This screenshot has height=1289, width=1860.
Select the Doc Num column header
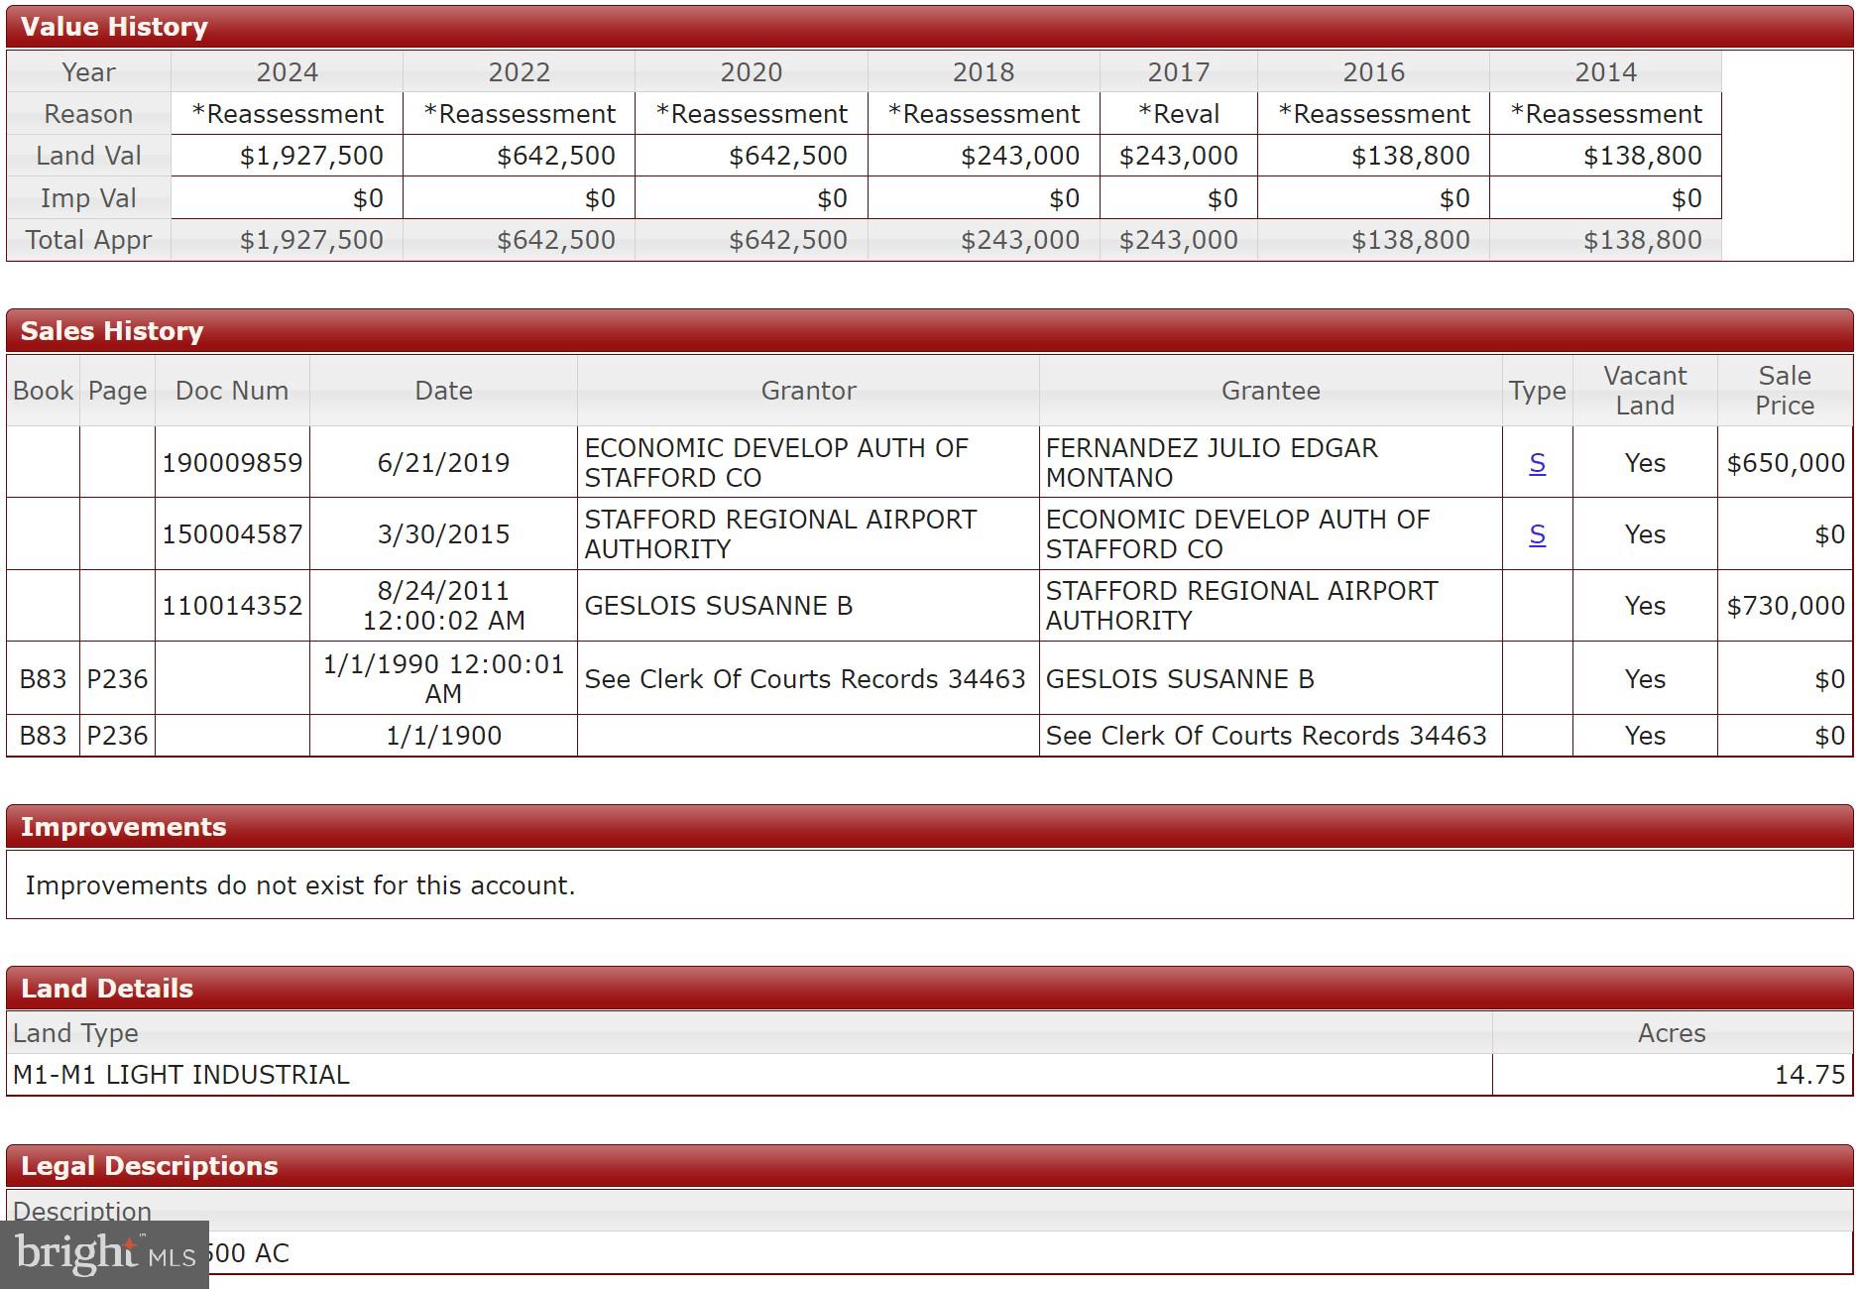(232, 391)
